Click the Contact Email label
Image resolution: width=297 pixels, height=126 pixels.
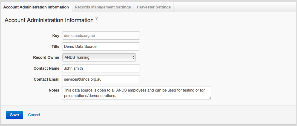[x=46, y=79]
